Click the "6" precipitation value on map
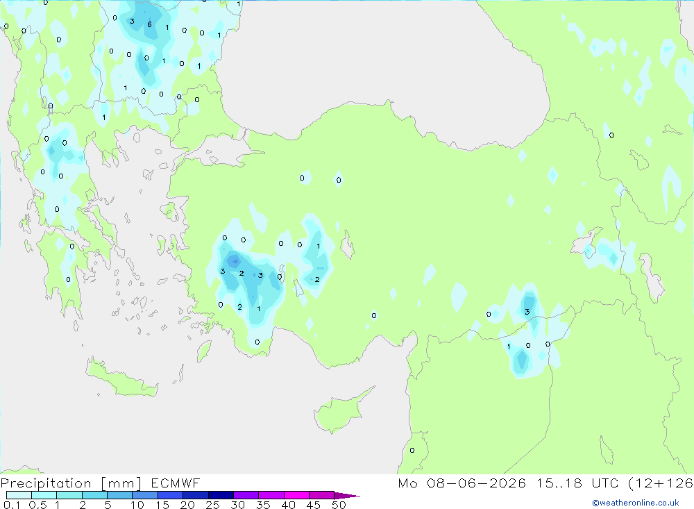This screenshot has width=694, height=509. [x=150, y=24]
